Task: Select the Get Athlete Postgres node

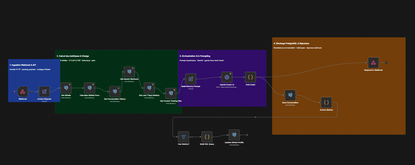Action: pyautogui.click(x=66, y=88)
